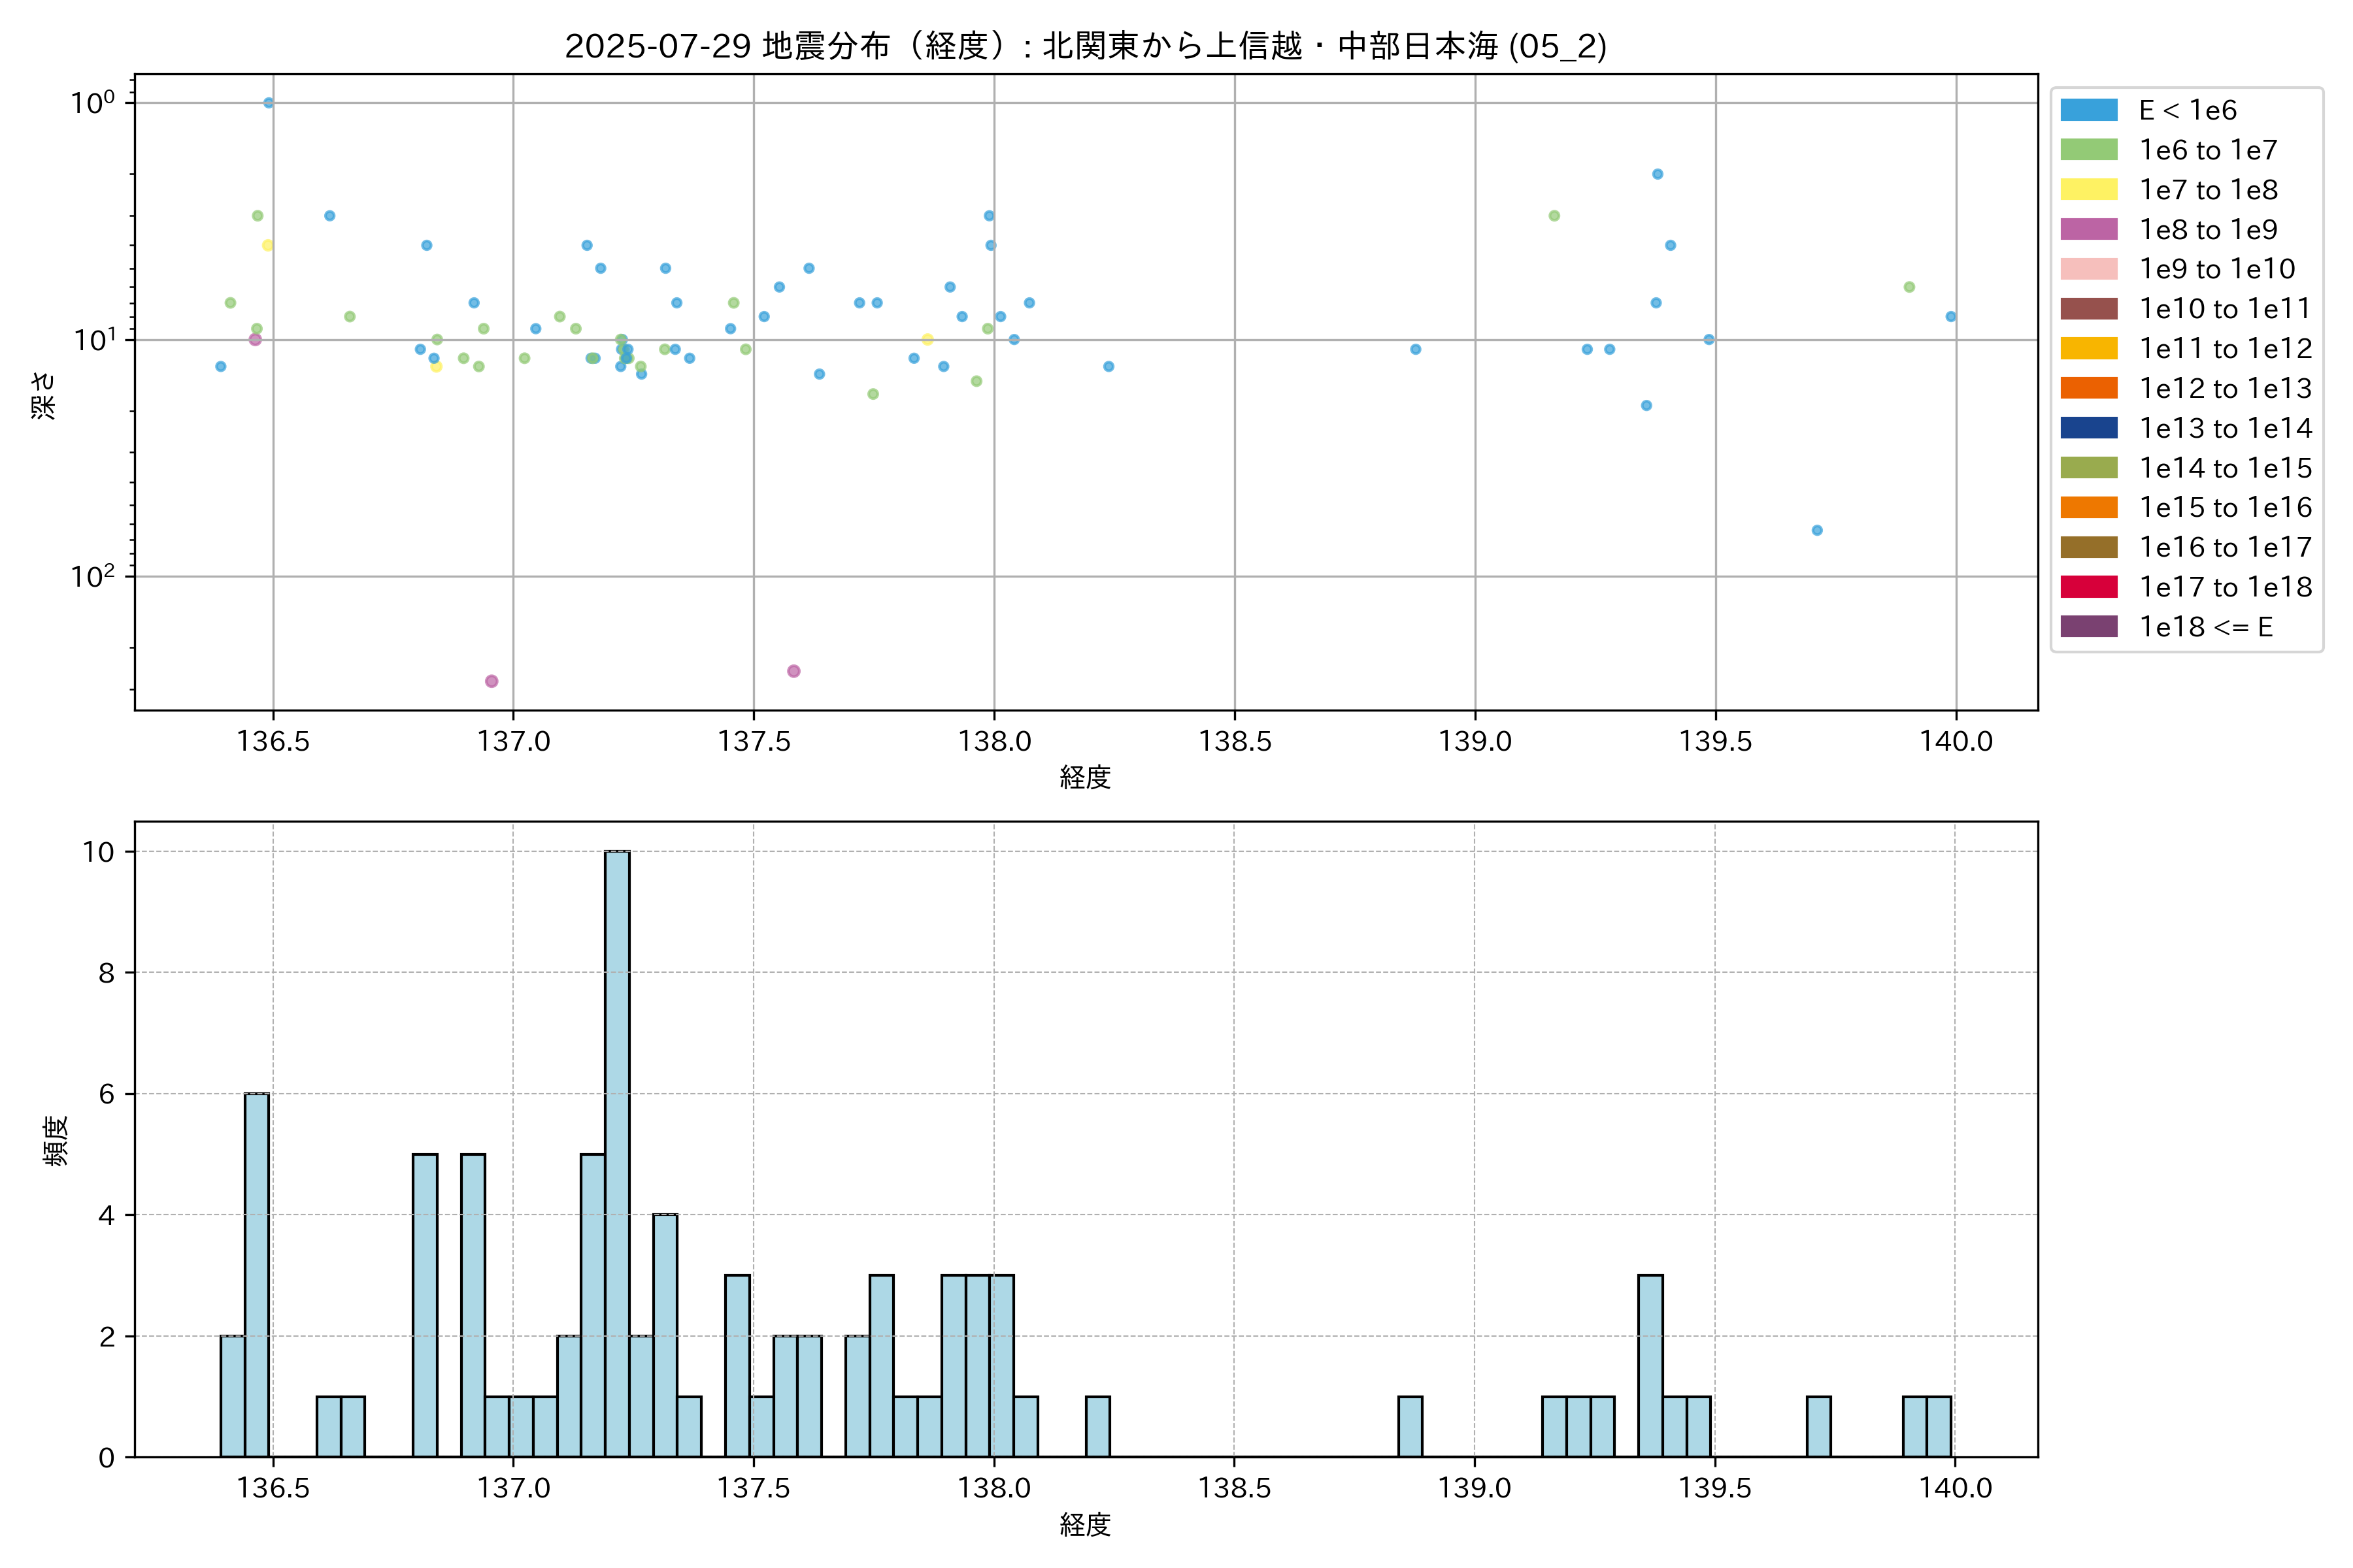2353x1568 pixels.
Task: Click the tallest histogram bar reaching 10
Action: click(617, 1153)
